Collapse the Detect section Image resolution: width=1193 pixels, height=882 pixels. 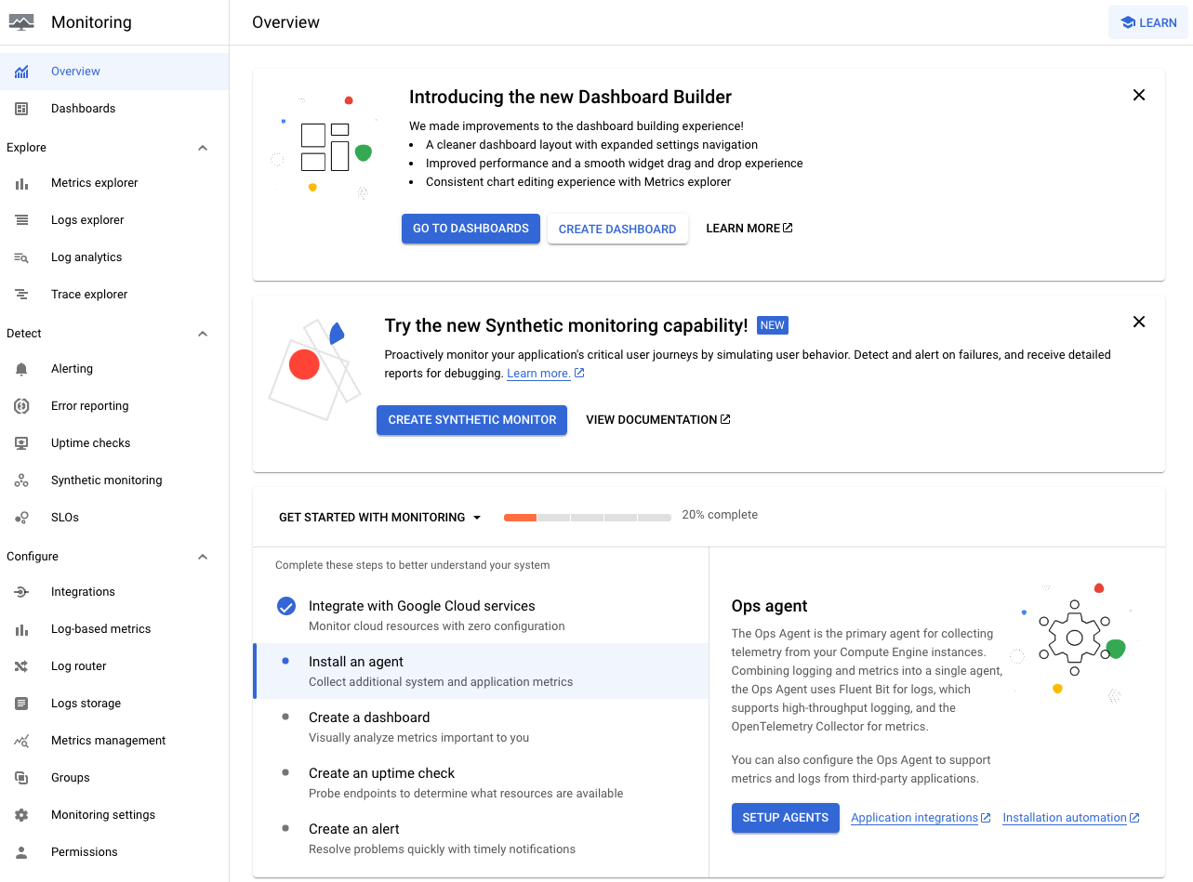click(x=203, y=333)
